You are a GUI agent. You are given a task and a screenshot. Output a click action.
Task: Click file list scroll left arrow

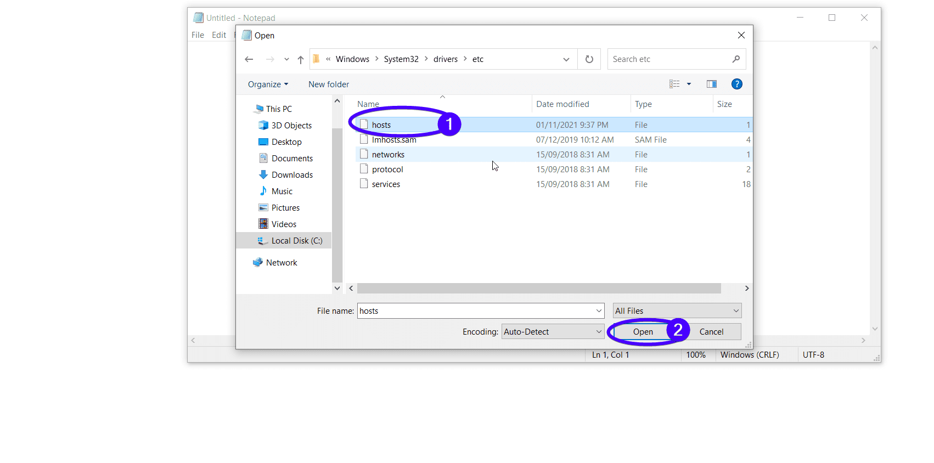pyautogui.click(x=351, y=289)
